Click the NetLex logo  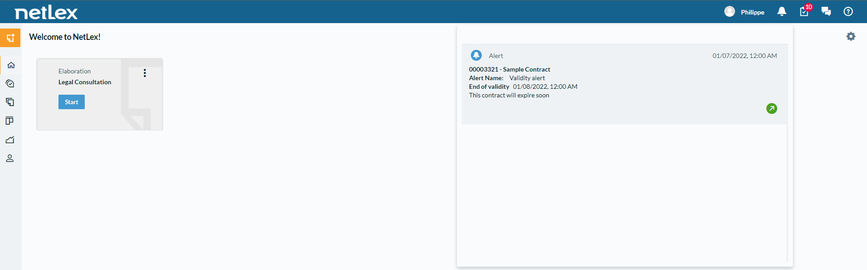pos(46,13)
